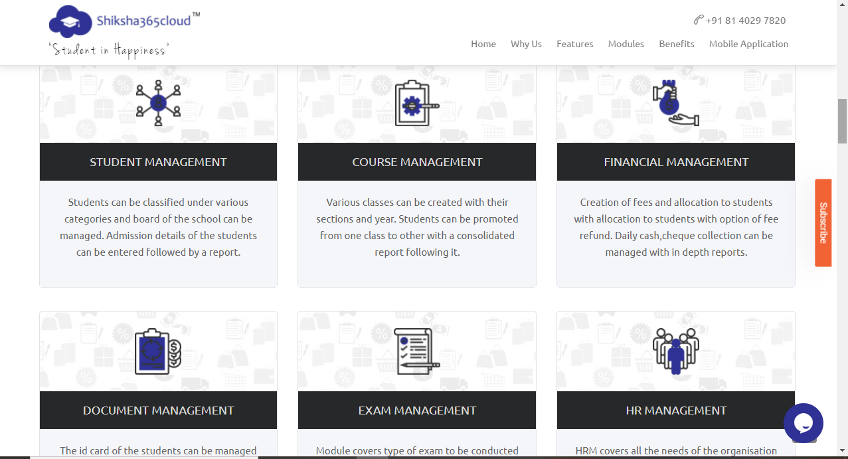Click the "HRM covers all the needs" text
The width and height of the screenshot is (848, 459).
click(676, 451)
